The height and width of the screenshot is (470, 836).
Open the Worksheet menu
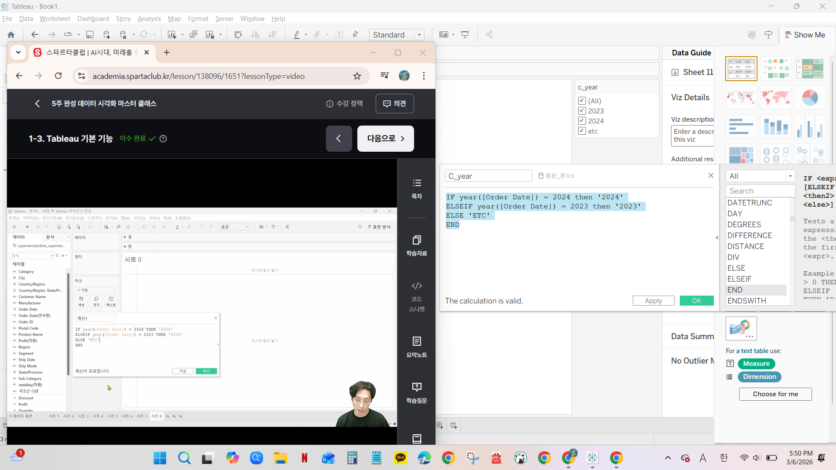(55, 19)
